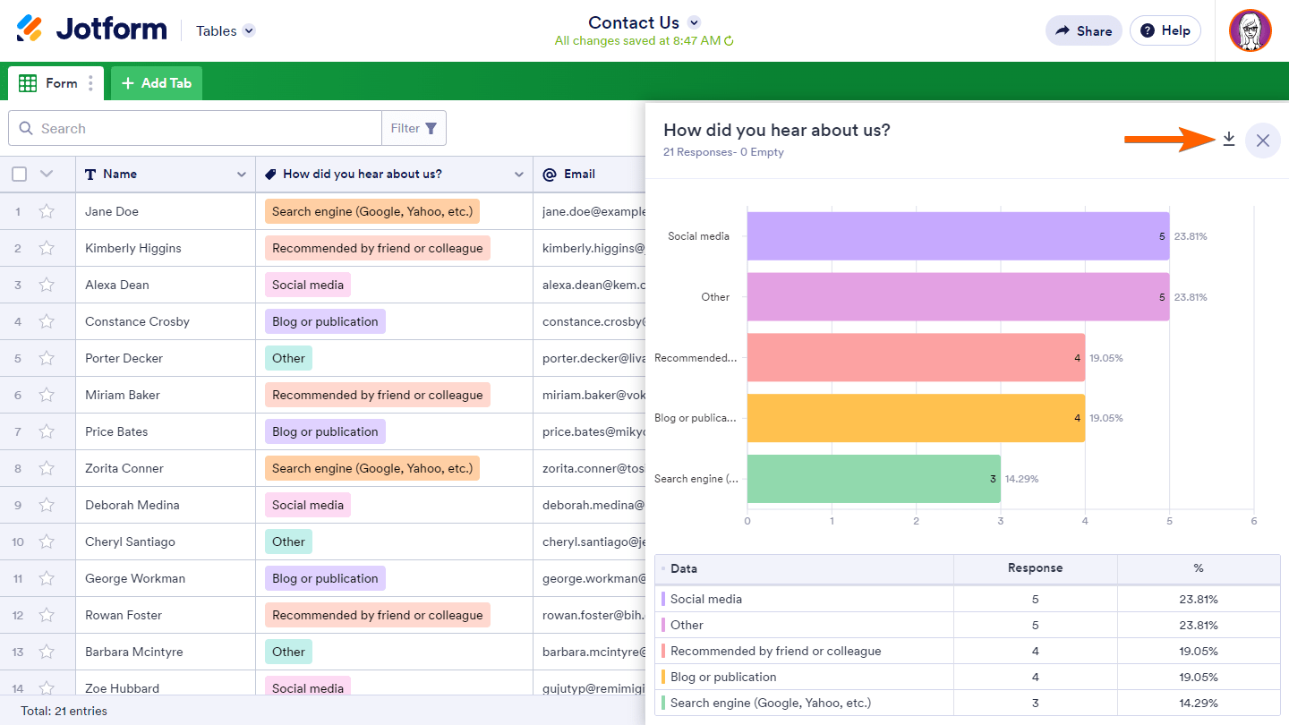Star the Porter Decker entry
The image size is (1289, 725).
coord(47,358)
